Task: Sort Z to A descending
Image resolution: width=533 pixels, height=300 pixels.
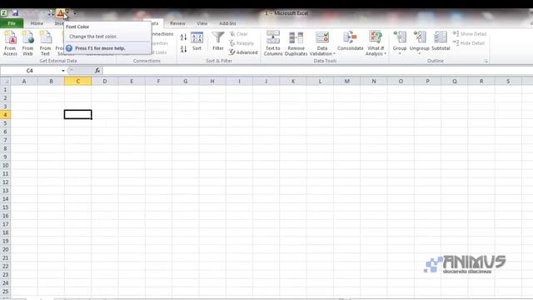Action: (183, 49)
